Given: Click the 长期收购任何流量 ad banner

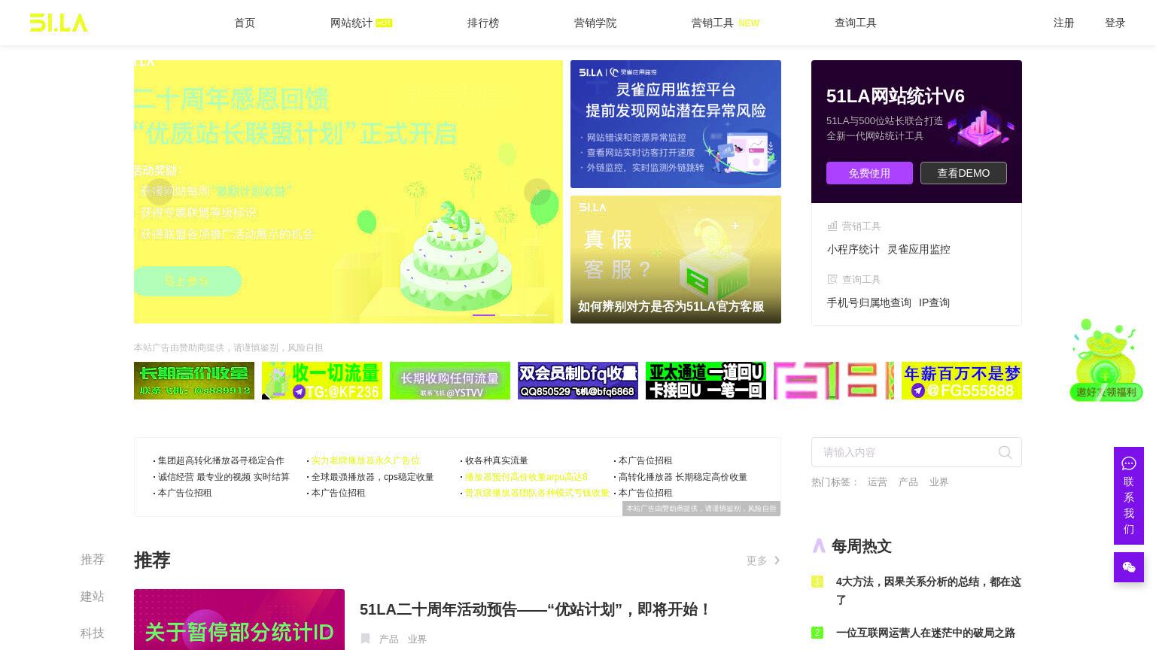Looking at the screenshot, I should [x=450, y=381].
